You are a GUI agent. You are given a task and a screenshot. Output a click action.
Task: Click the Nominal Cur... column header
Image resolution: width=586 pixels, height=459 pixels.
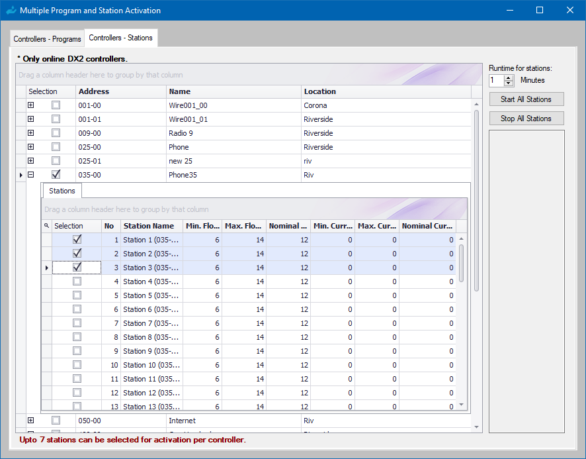click(427, 226)
